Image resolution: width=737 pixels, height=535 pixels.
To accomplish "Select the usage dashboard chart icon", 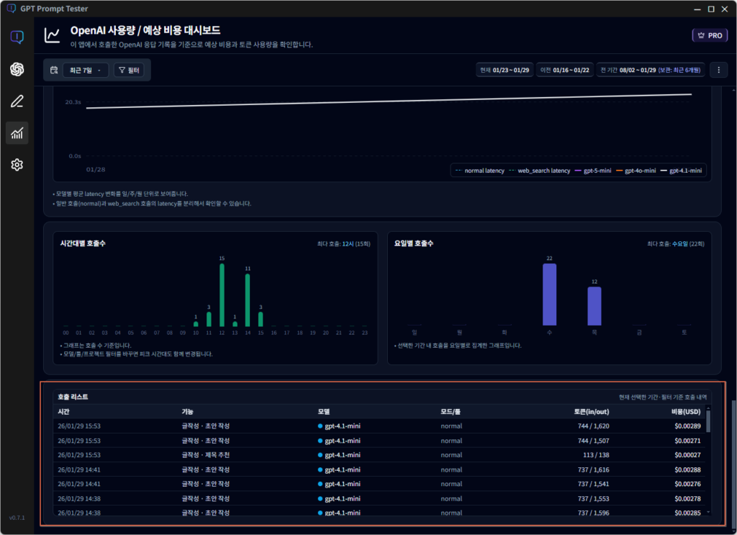I will pyautogui.click(x=17, y=132).
